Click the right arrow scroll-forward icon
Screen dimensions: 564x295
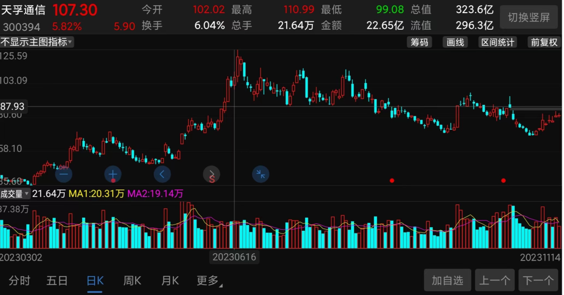pos(211,174)
